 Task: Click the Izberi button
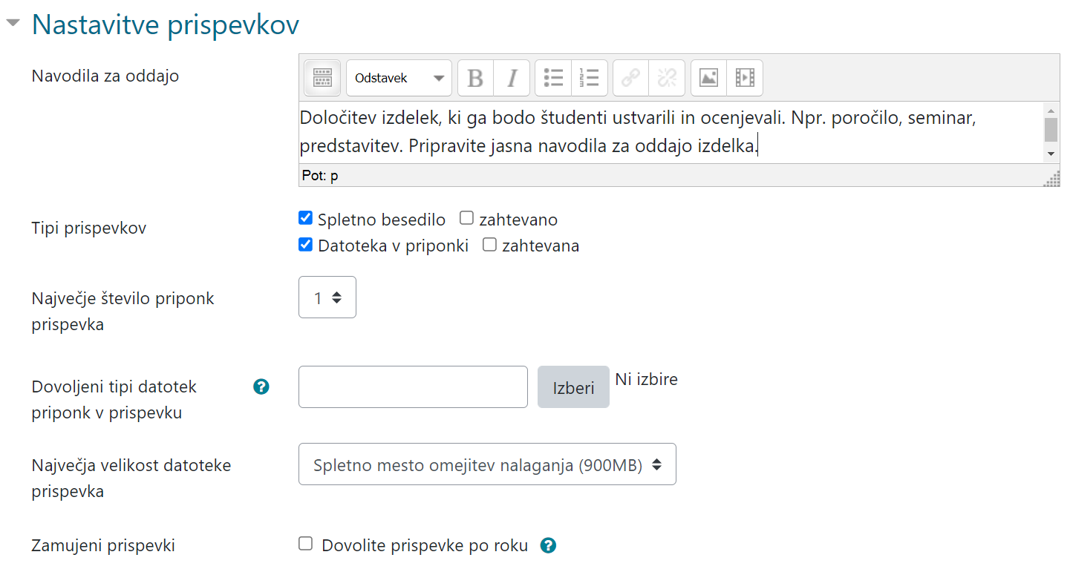572,387
